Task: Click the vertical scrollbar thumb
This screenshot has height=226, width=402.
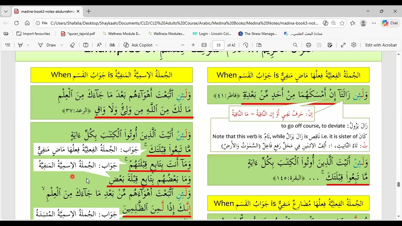Action: pos(399,184)
